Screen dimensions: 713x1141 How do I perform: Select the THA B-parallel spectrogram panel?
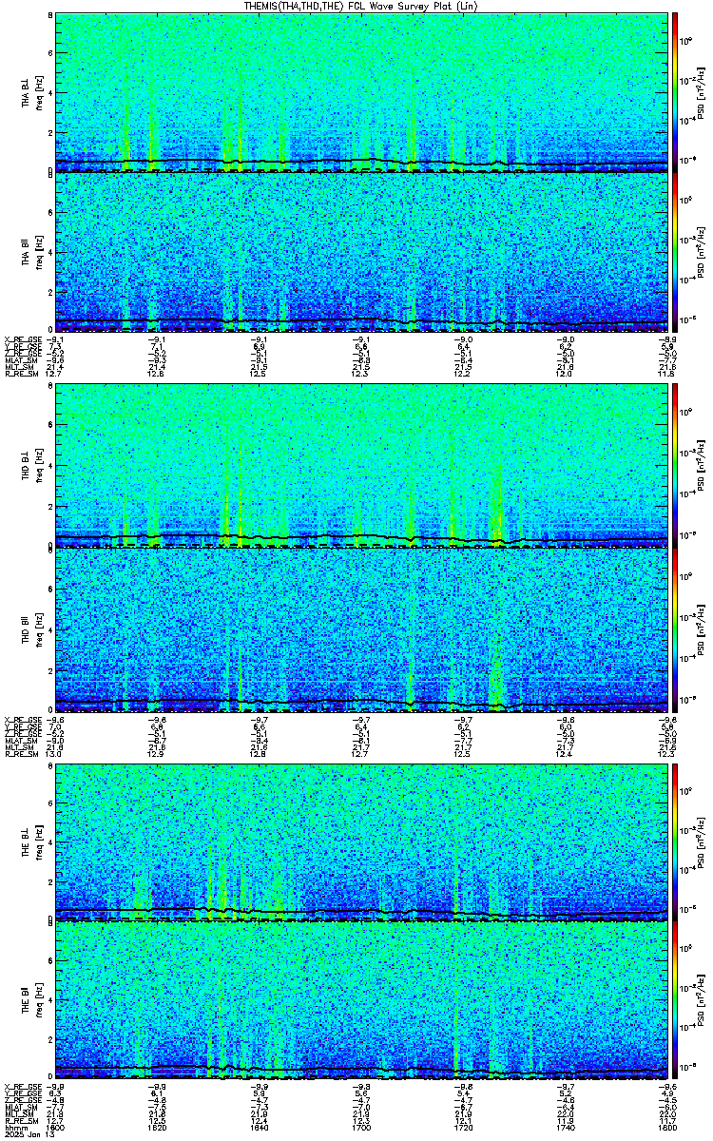(x=362, y=251)
